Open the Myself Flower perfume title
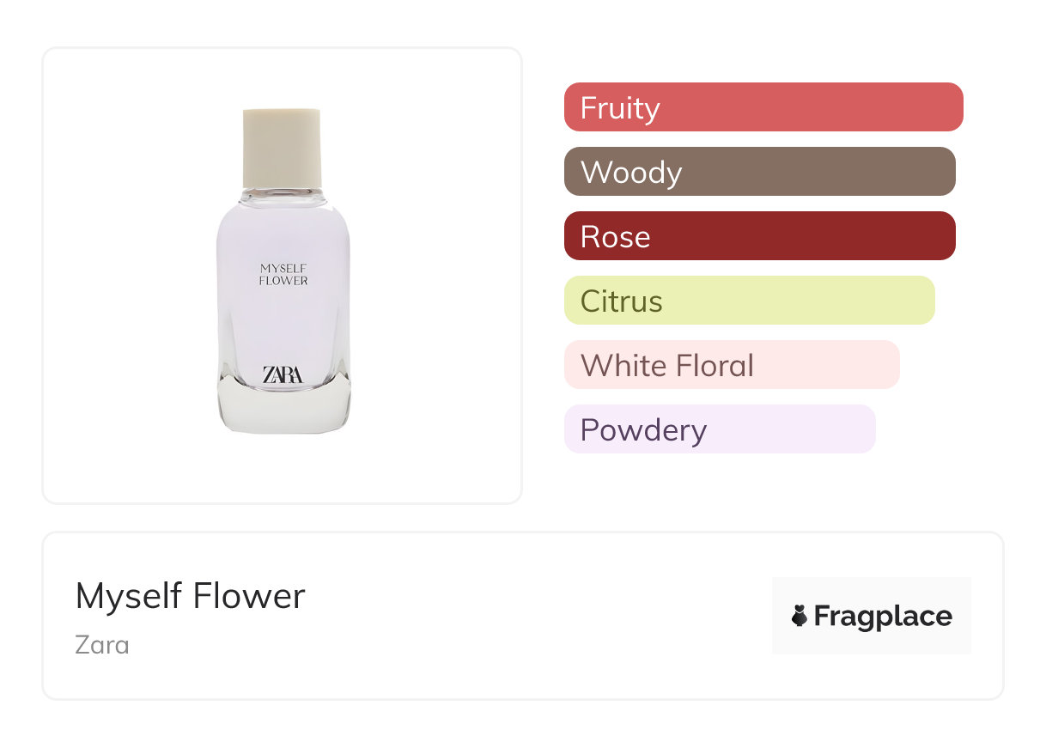The image size is (1046, 742). [x=190, y=596]
